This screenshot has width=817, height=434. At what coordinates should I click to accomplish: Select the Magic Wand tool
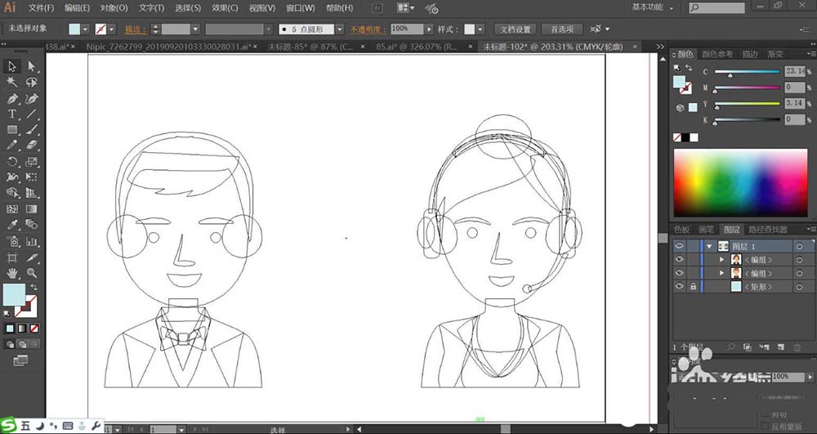(12, 83)
